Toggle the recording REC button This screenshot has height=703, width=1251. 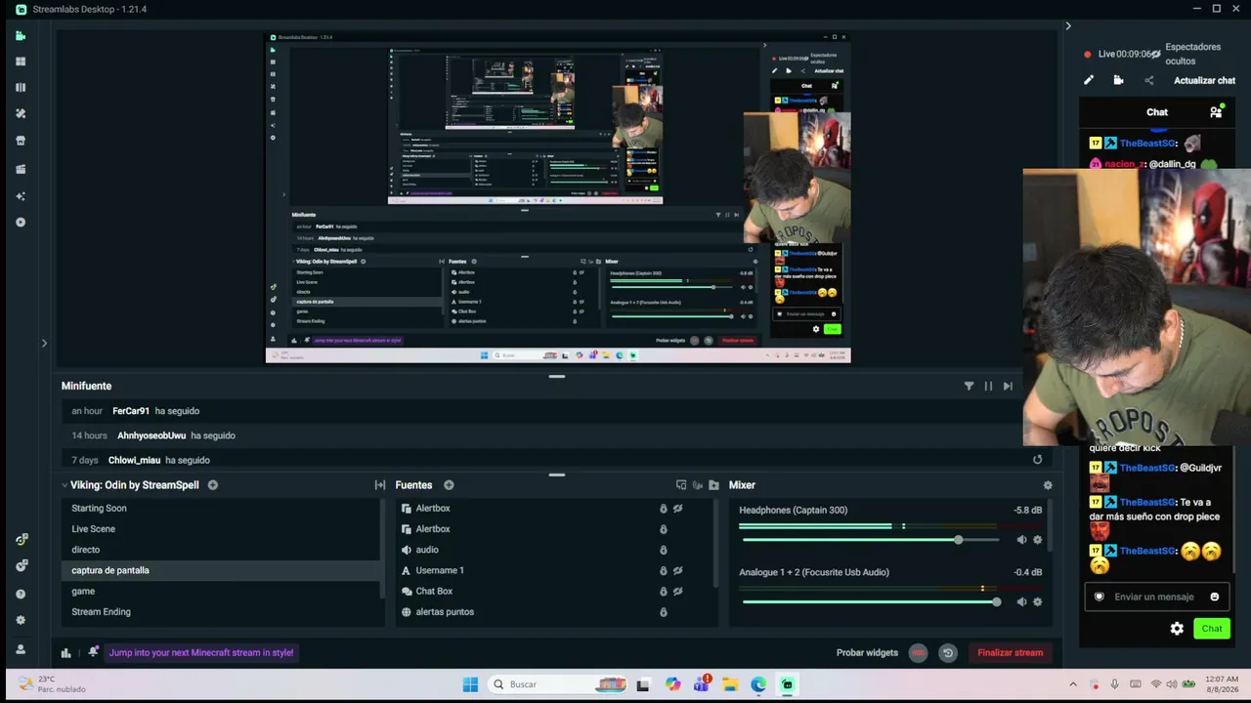click(x=918, y=653)
